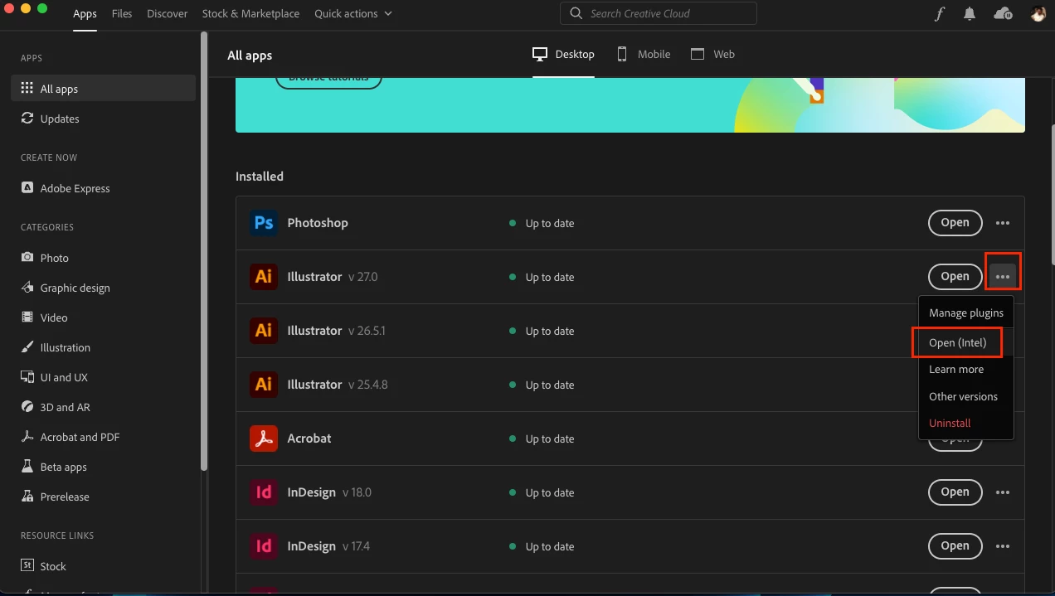This screenshot has width=1055, height=596.
Task: Click the Illustrator v 27.0 app icon
Action: [x=264, y=277]
